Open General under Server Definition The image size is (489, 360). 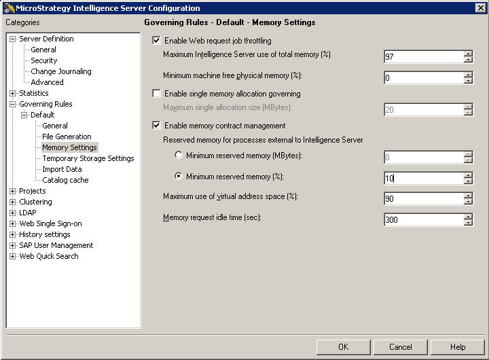click(x=43, y=50)
